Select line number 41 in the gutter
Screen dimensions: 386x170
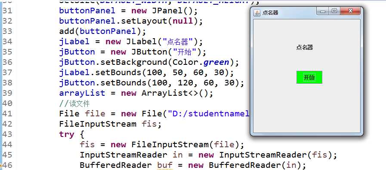(7, 114)
